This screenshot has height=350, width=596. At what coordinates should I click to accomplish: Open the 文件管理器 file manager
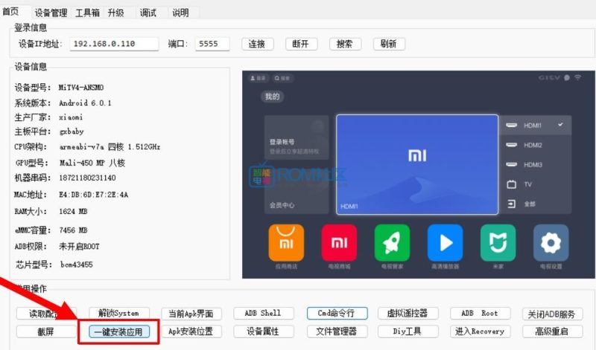[x=337, y=331]
